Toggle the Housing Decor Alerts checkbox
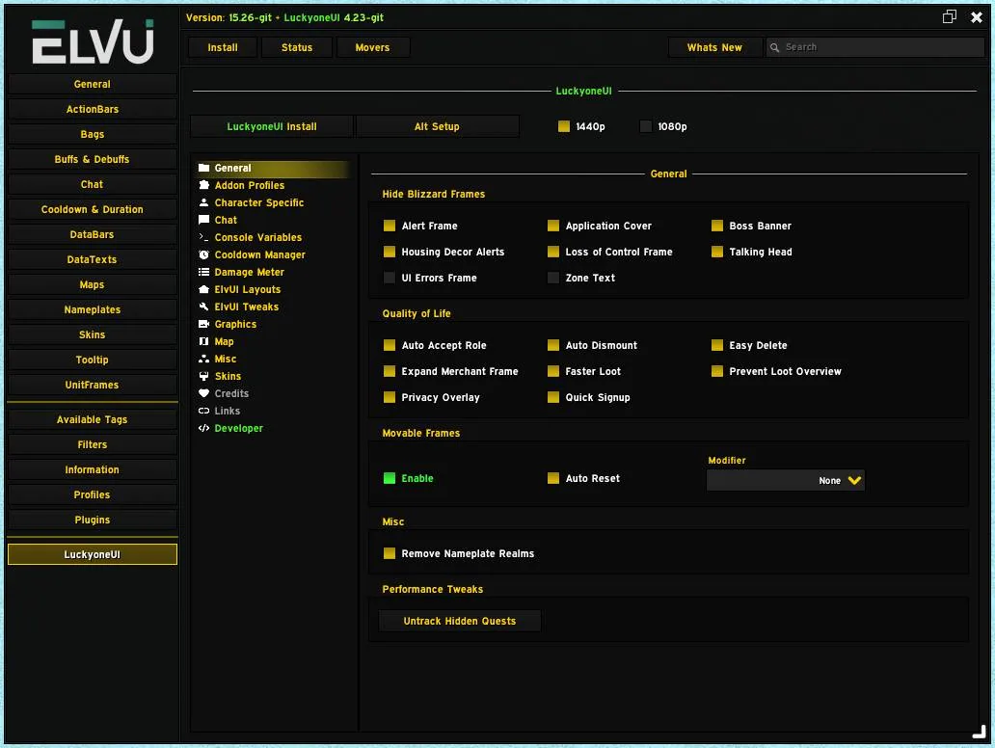 (x=390, y=252)
